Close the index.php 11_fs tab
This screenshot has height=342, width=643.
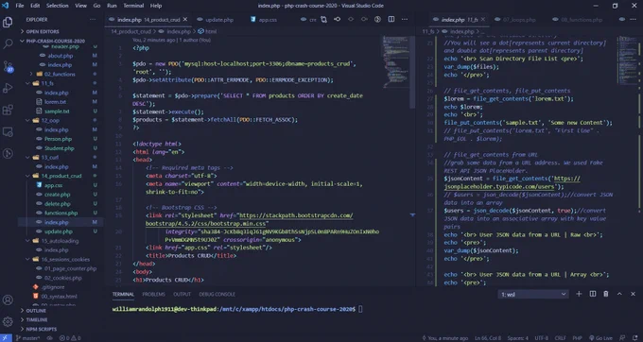[x=483, y=19]
